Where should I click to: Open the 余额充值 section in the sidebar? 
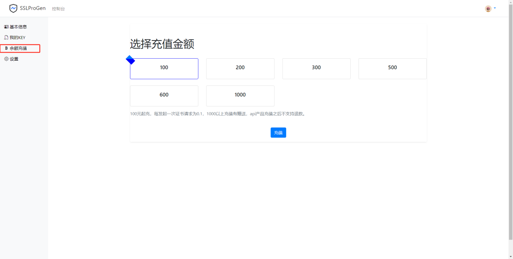click(x=18, y=48)
